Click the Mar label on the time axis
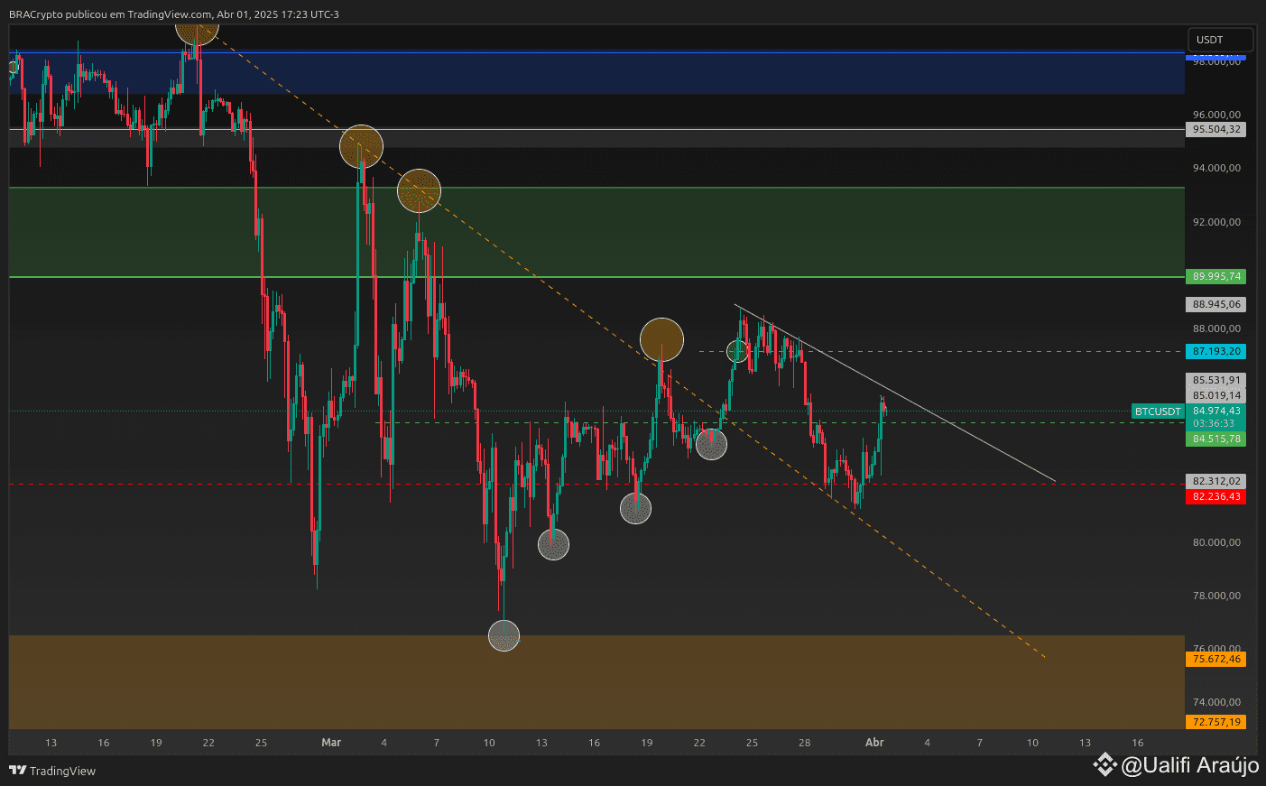Viewport: 1266px width, 786px height. (x=331, y=743)
